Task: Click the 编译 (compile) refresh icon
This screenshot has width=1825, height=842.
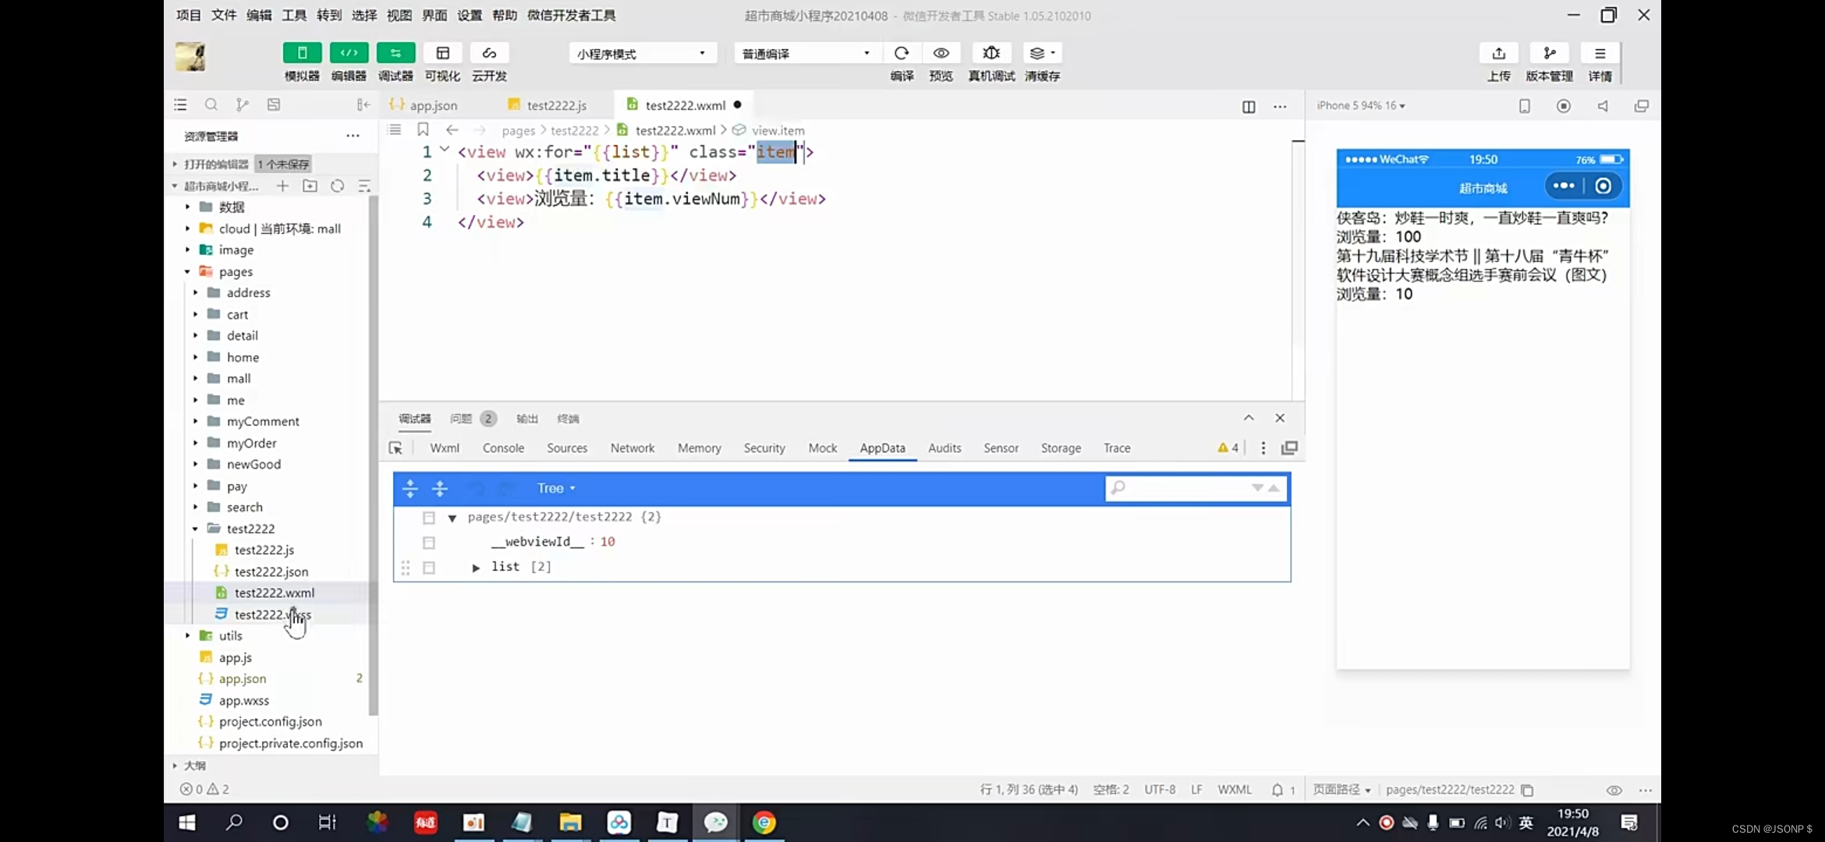Action: point(902,53)
